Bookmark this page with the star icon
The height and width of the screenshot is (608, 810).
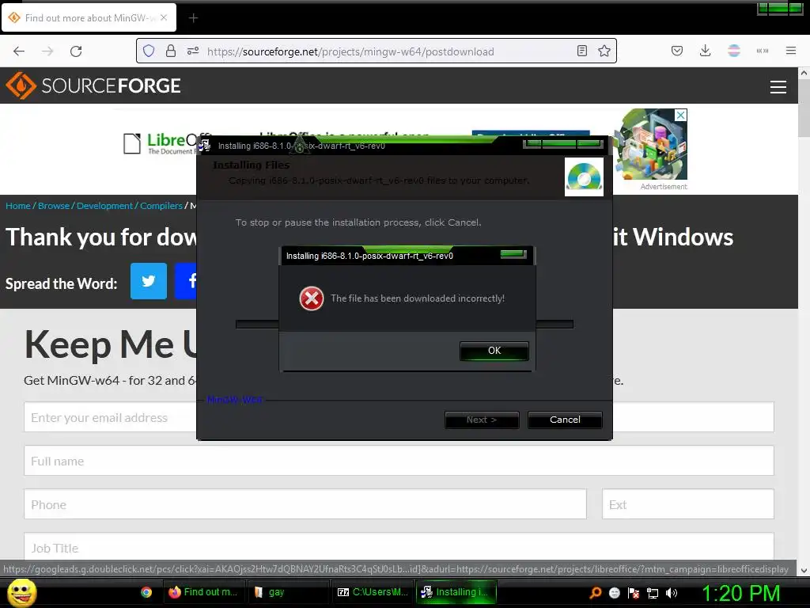(604, 51)
